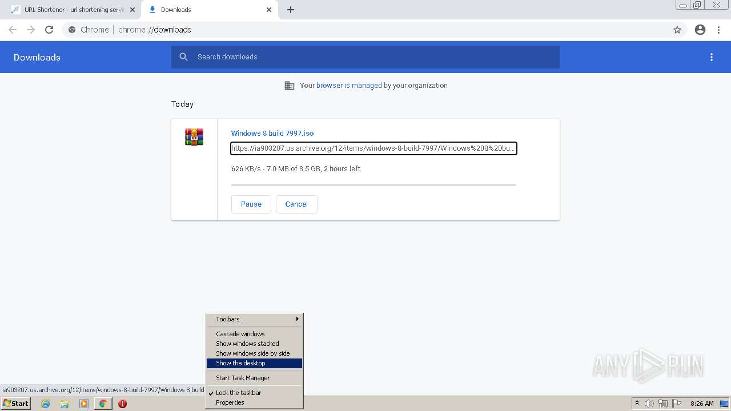
Task: Close the URL Shortener tab
Action: [132, 10]
